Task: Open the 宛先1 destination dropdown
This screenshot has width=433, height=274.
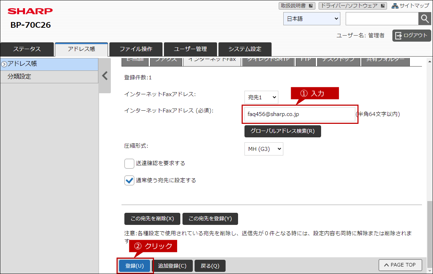Action: click(261, 97)
